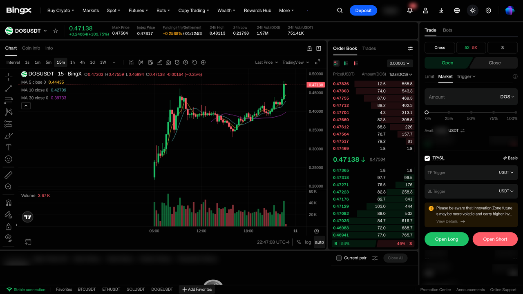Expand chart to fullscreen
The height and width of the screenshot is (294, 523).
click(317, 62)
